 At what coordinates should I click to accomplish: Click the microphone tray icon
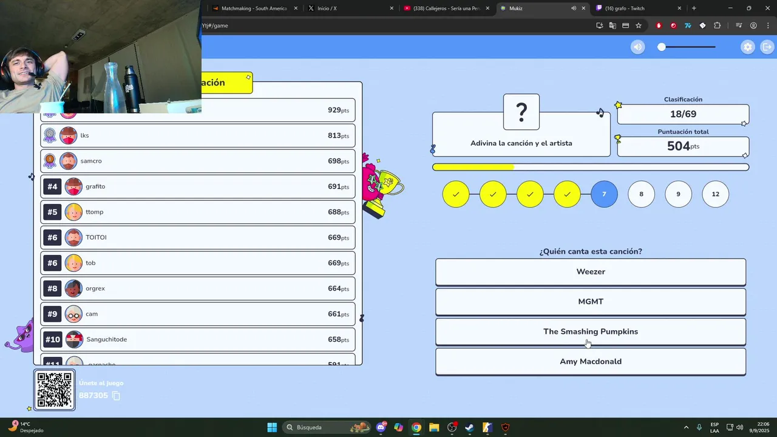pos(699,427)
